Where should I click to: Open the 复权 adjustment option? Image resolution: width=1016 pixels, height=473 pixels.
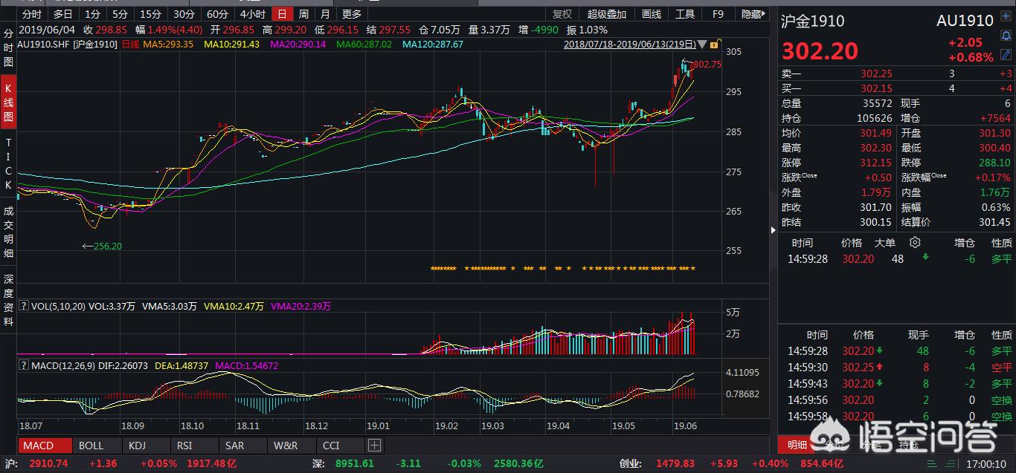[562, 14]
